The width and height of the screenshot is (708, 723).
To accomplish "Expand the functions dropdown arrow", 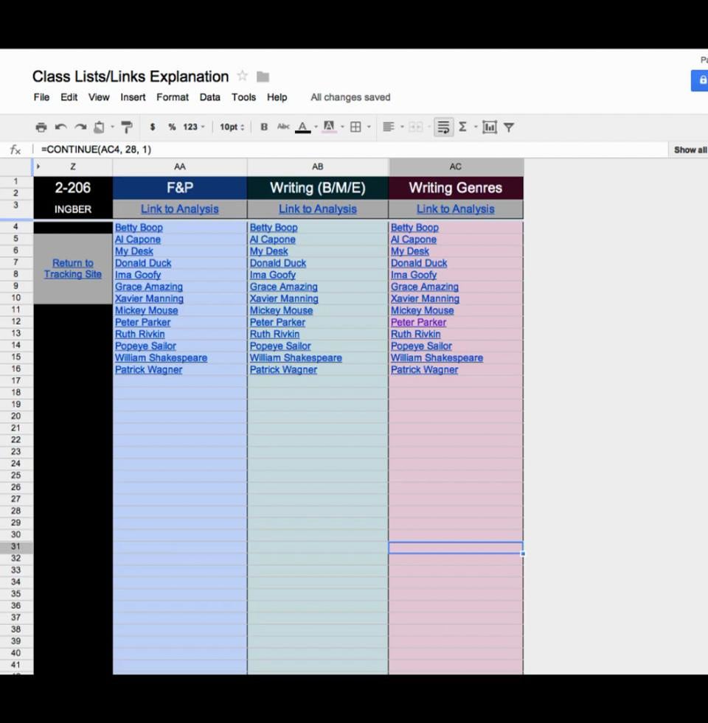I will [x=476, y=127].
